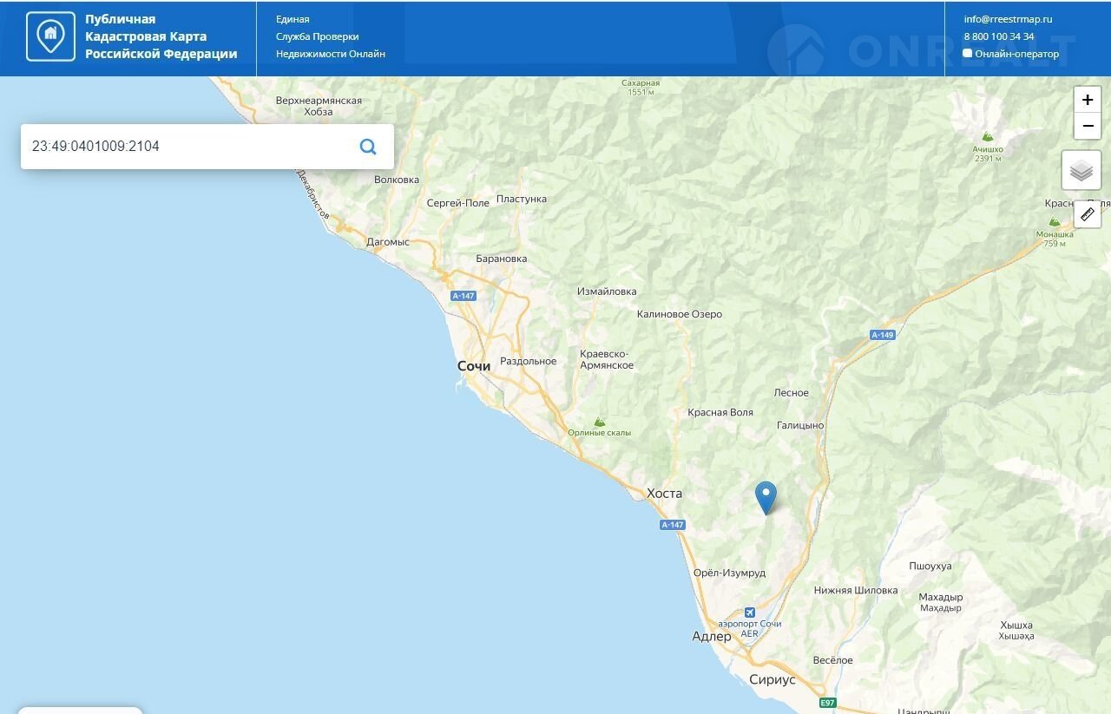Activate the ruler measurement tool
Image resolution: width=1111 pixels, height=714 pixels.
pyautogui.click(x=1087, y=214)
